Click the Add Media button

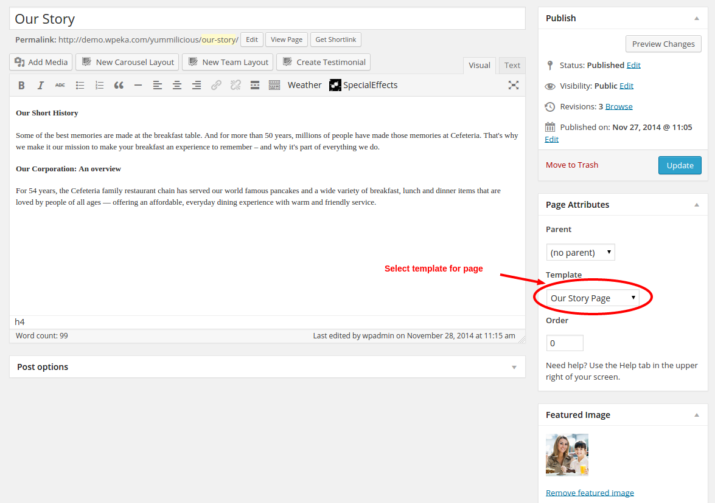(41, 62)
